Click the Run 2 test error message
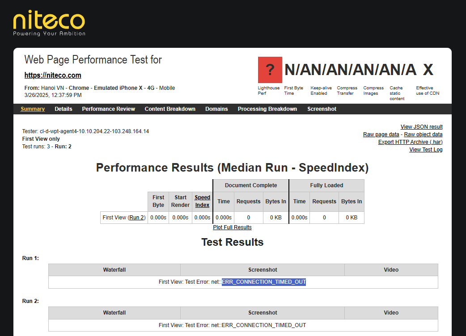The width and height of the screenshot is (466, 336). point(232,325)
